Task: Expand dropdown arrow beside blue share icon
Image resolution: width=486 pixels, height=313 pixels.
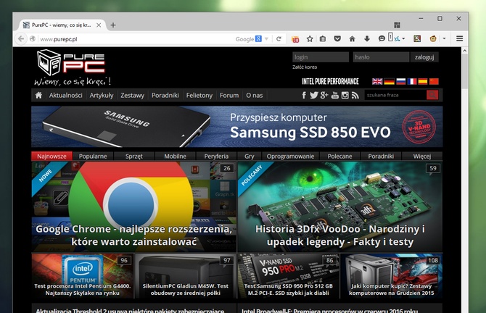Action: pyautogui.click(x=403, y=39)
